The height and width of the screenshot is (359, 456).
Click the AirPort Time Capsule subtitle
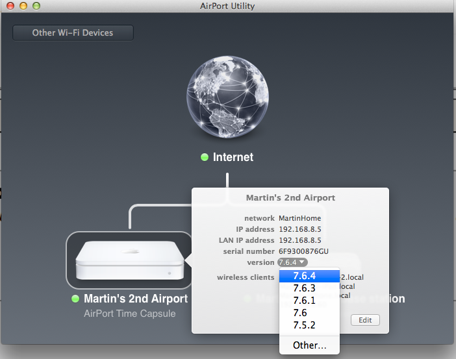point(130,314)
